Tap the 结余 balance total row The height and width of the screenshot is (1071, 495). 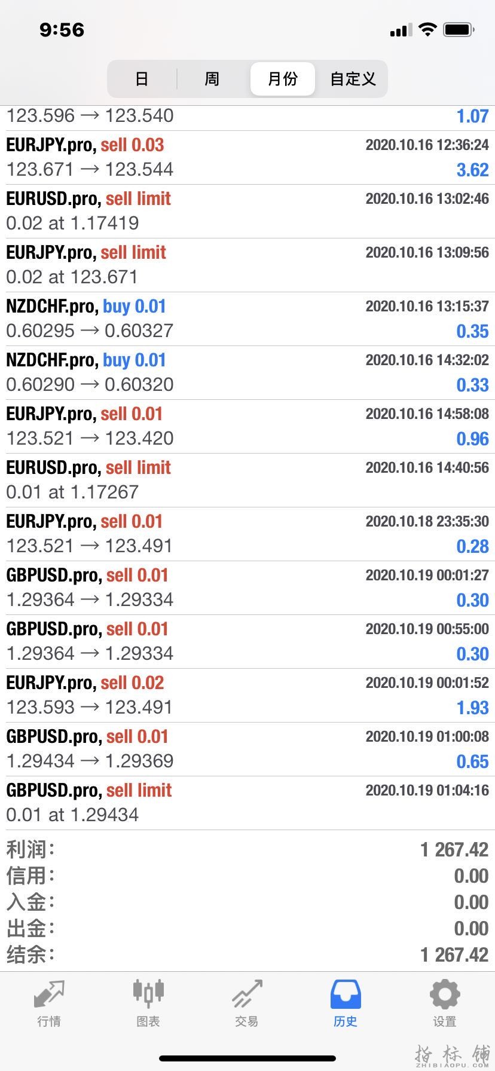point(247,954)
